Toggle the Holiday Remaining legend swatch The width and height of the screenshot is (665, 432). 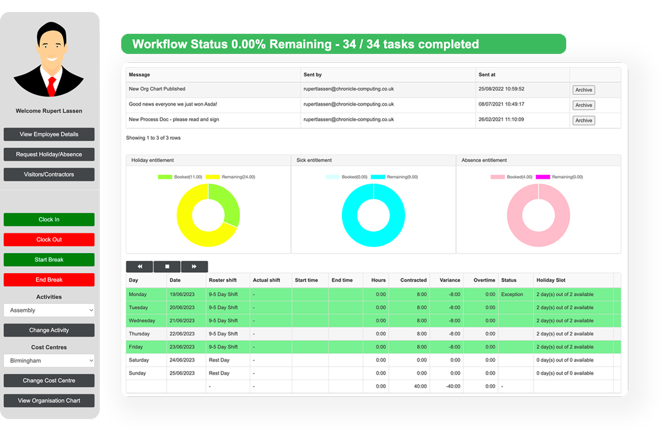212,177
